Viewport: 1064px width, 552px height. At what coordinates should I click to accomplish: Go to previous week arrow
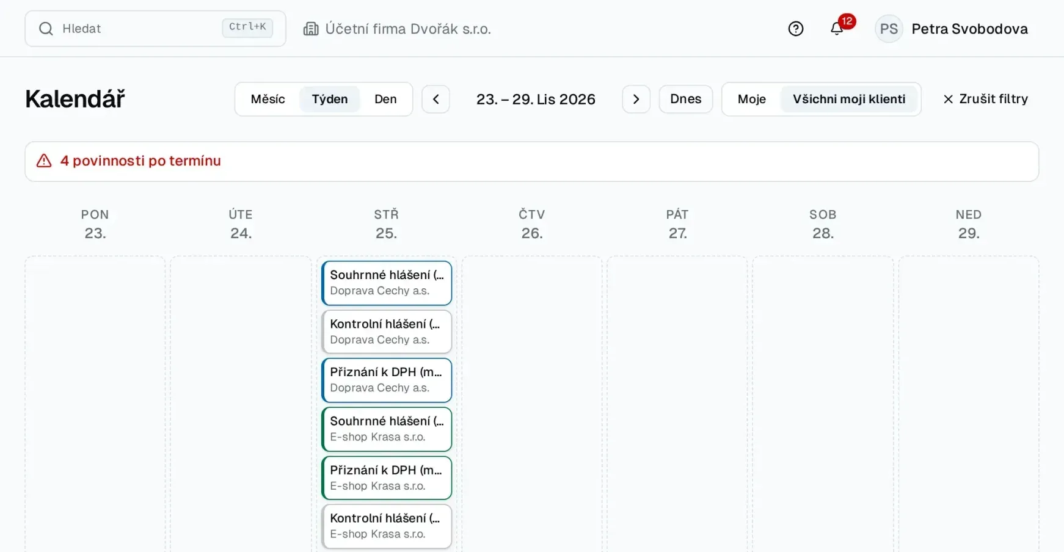pyautogui.click(x=436, y=99)
